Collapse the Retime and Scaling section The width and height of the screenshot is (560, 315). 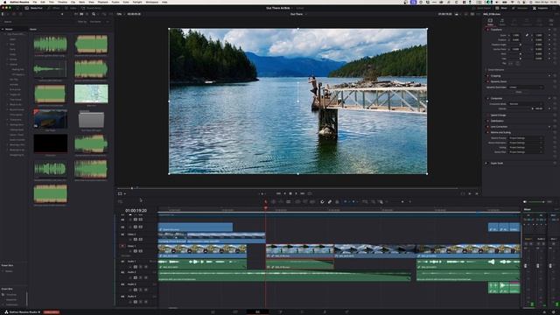500,132
